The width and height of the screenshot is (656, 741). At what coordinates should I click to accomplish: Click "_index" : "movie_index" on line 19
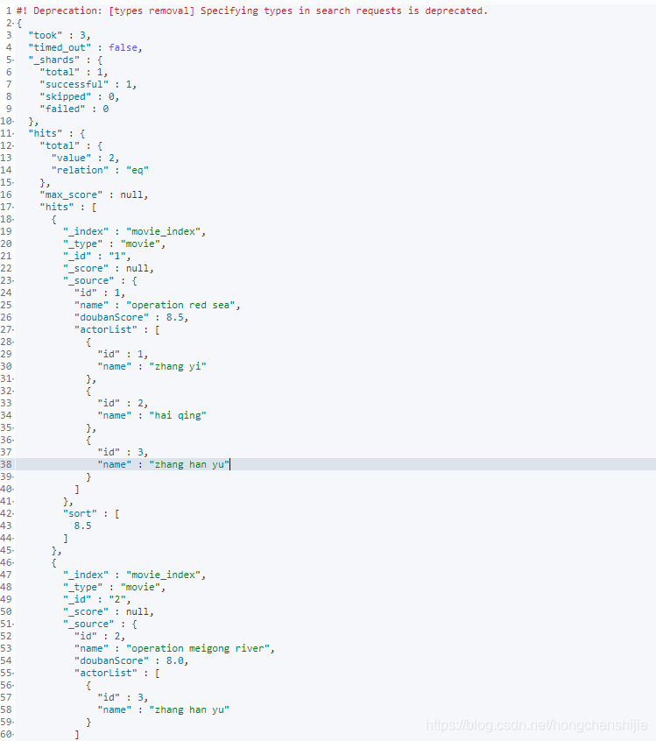tap(134, 231)
